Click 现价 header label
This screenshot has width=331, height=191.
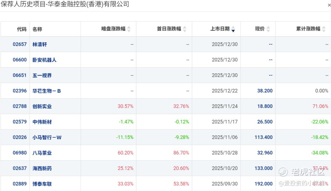pos(260,29)
